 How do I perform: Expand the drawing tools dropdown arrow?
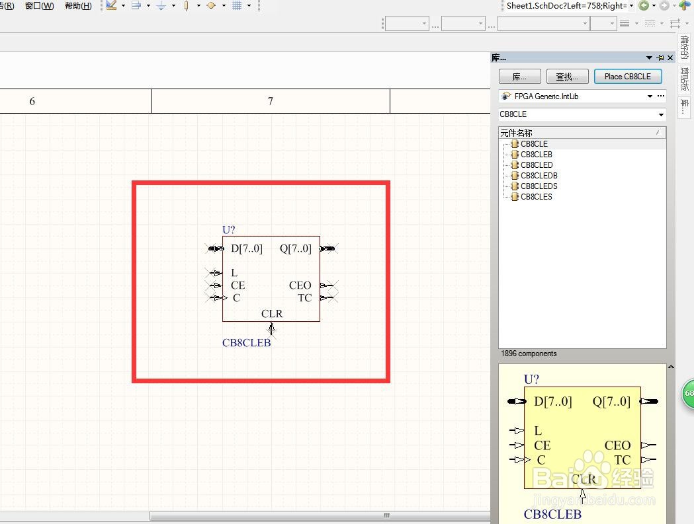point(123,6)
